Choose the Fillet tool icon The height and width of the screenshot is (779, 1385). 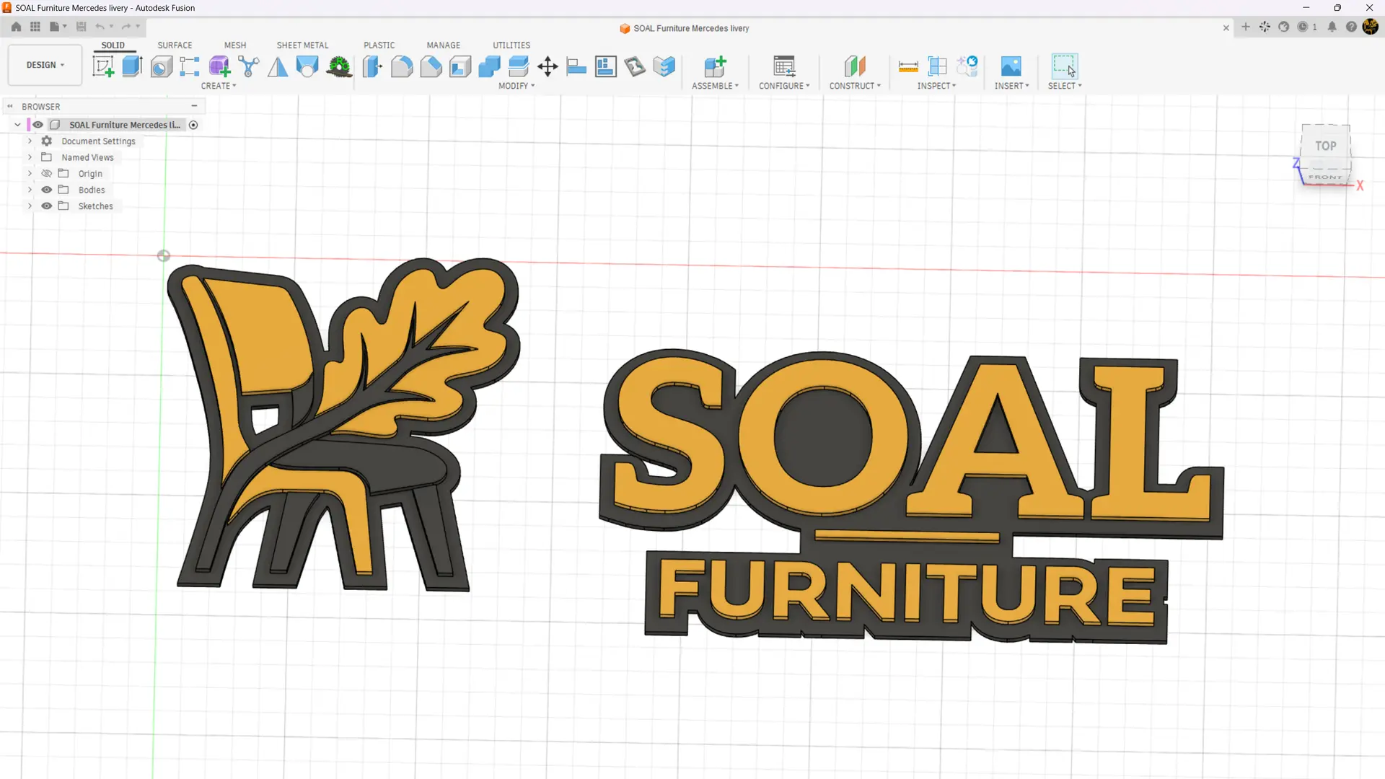[x=402, y=66]
